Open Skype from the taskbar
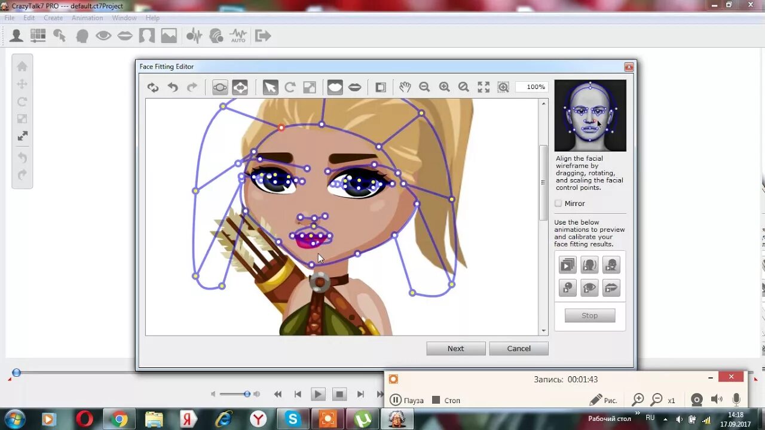This screenshot has height=430, width=765. click(293, 419)
